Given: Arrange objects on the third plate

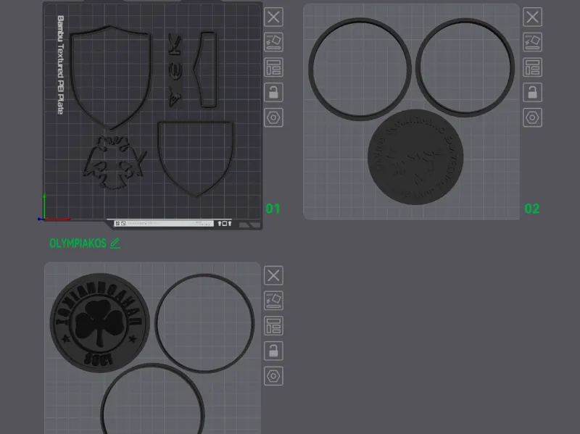Looking at the screenshot, I should (x=273, y=326).
